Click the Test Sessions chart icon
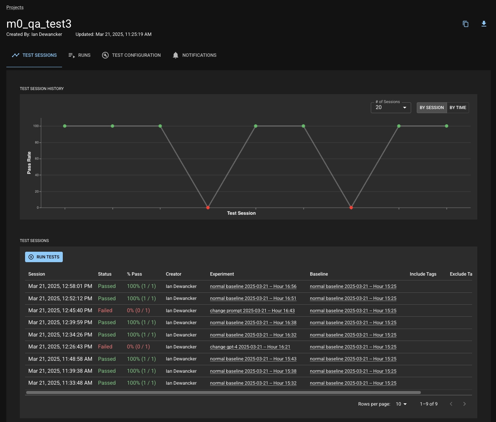The image size is (496, 422). [15, 55]
